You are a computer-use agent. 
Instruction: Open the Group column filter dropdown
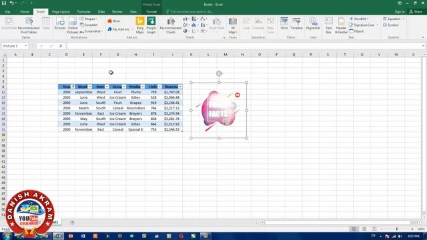pyautogui.click(x=124, y=87)
